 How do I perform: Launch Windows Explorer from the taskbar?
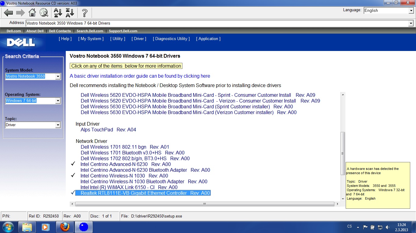pyautogui.click(x=27, y=227)
